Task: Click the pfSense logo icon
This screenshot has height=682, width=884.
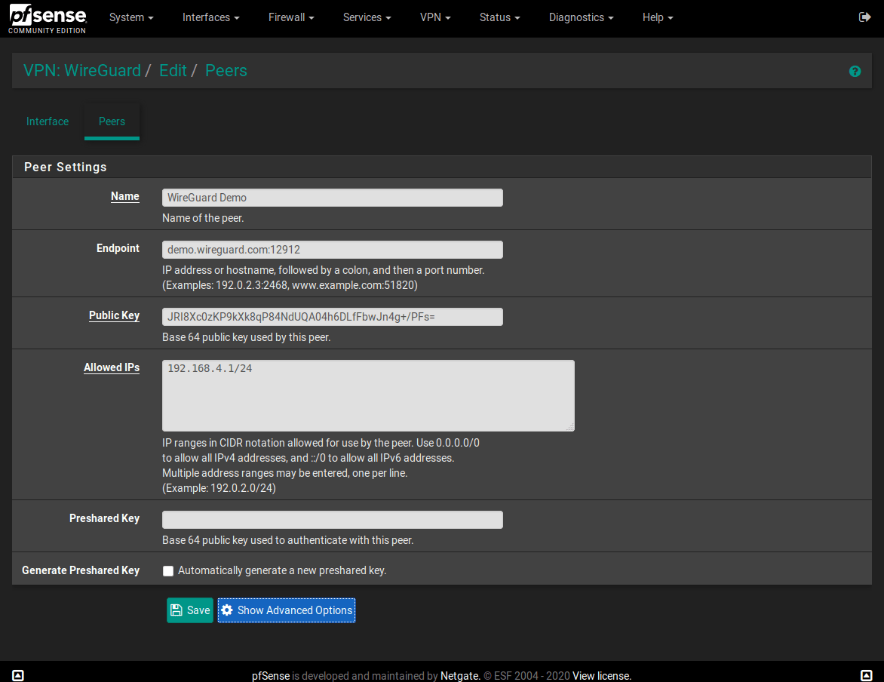Action: pos(48,18)
